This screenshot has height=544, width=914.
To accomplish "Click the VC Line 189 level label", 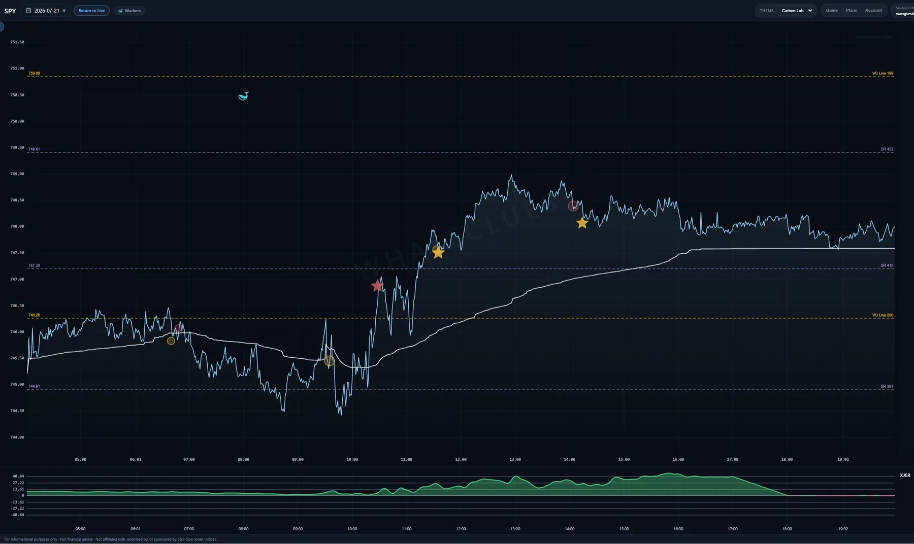I will click(883, 73).
